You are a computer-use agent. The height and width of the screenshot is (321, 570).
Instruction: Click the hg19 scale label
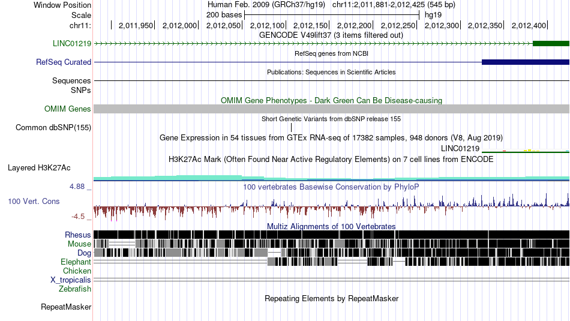pyautogui.click(x=433, y=15)
